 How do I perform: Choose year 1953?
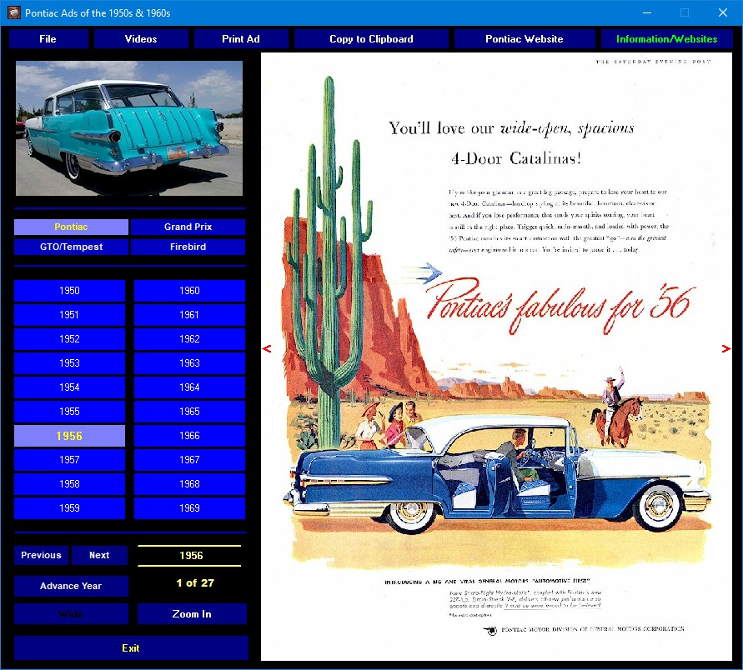click(x=70, y=363)
